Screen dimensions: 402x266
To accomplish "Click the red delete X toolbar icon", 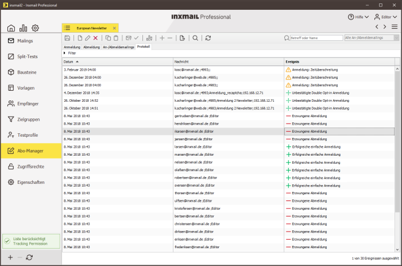I will (x=95, y=38).
